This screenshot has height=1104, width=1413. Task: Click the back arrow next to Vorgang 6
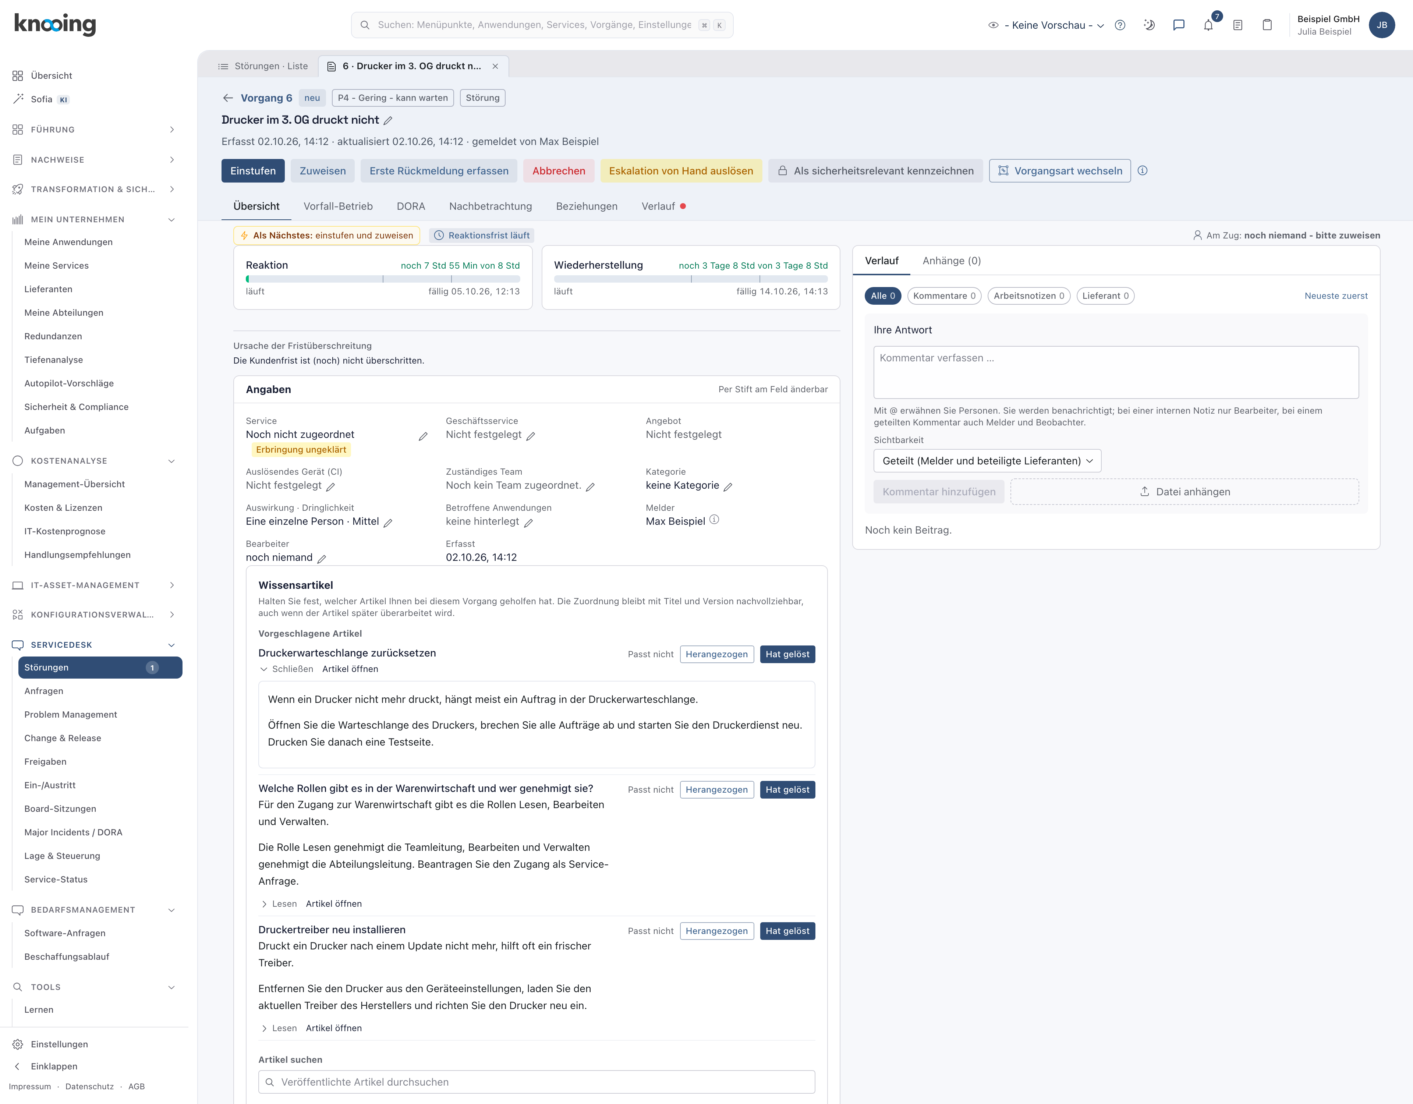[x=228, y=98]
